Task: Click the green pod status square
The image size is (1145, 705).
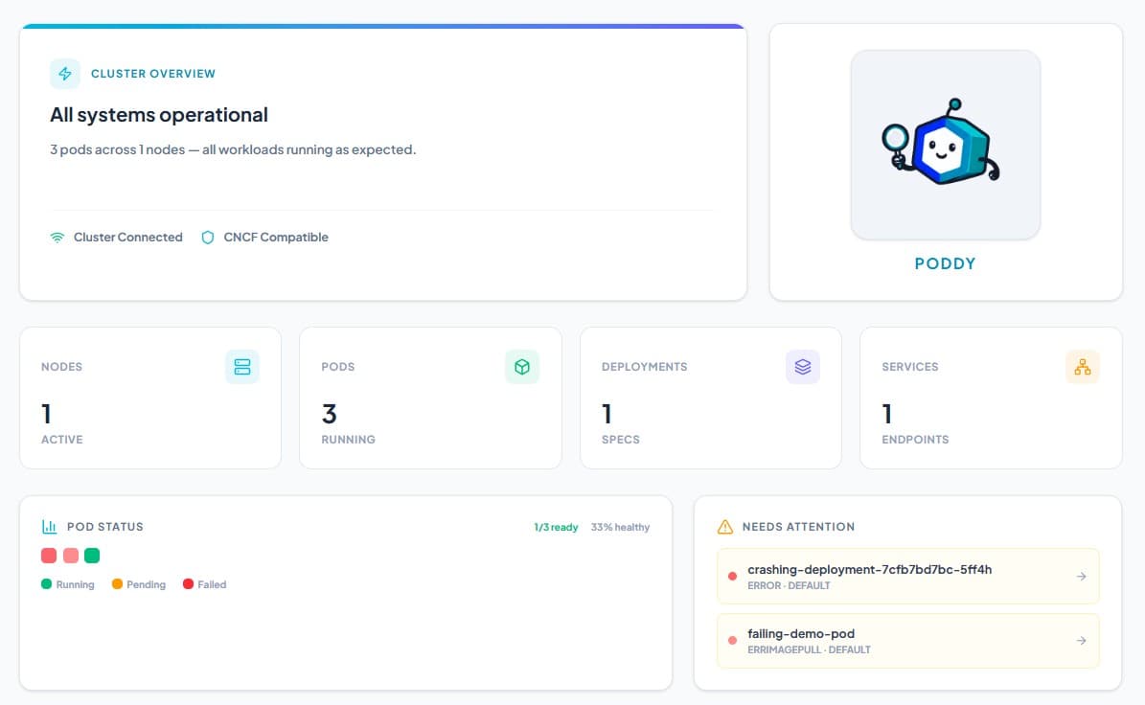Action: click(x=92, y=556)
